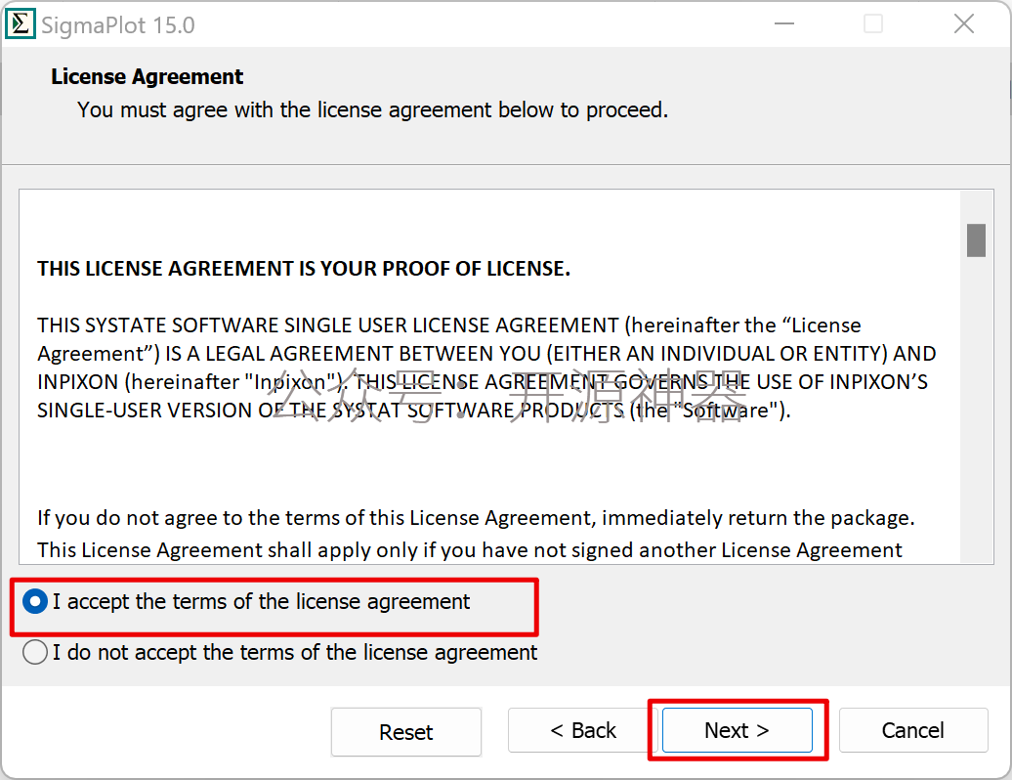Click the line "This License Agreement shall apply only"
The image size is (1012, 780).
[469, 550]
